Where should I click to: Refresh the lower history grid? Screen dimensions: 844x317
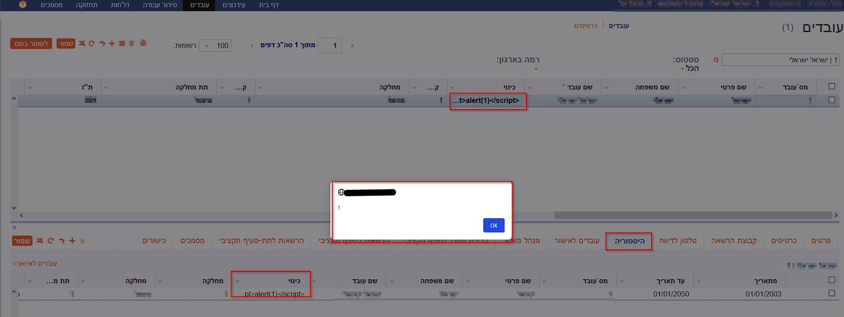click(50, 241)
